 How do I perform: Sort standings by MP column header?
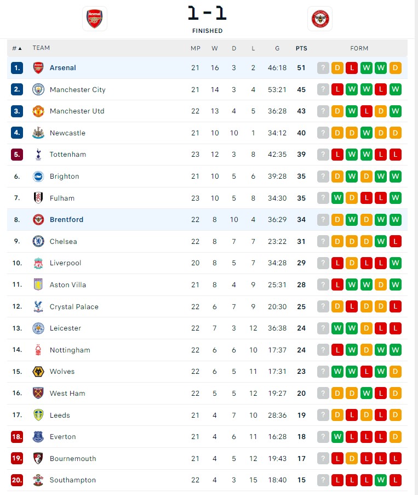pos(196,48)
